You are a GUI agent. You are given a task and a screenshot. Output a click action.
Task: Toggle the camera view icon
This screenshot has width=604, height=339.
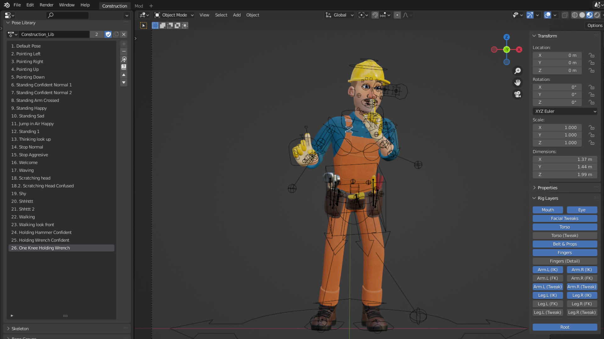tap(517, 94)
